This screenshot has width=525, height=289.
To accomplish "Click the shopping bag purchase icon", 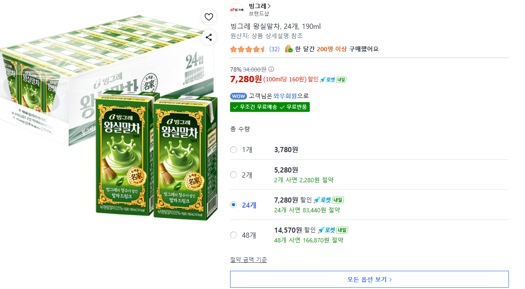I will pos(289,49).
